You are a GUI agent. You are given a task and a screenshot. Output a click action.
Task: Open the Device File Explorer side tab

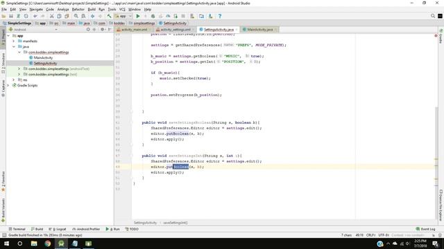pyautogui.click(x=441, y=205)
